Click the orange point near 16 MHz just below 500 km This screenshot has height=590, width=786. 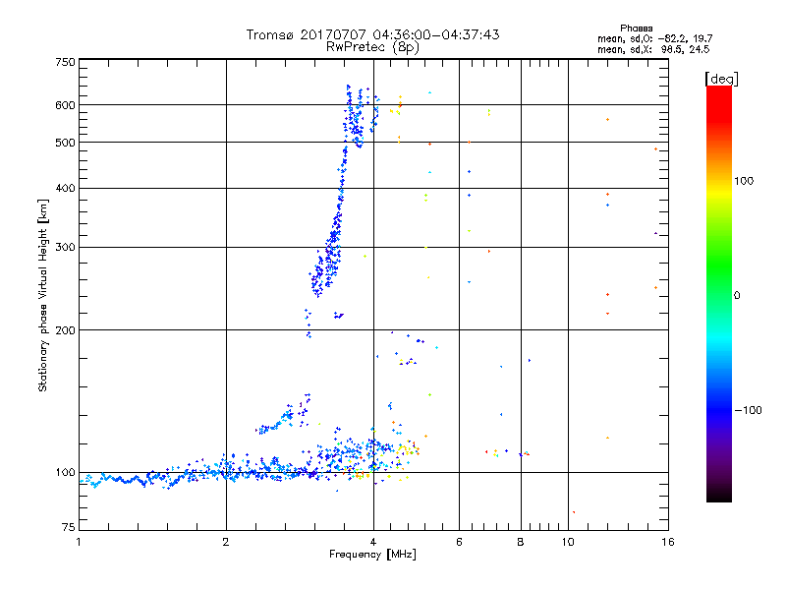[655, 149]
